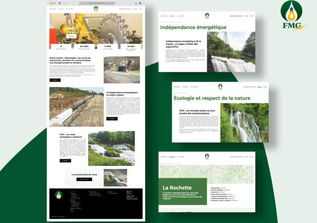This screenshot has width=317, height=223.
Task: Click the breadcrumb above the Indépendance énergétique heading
Action: click(171, 22)
